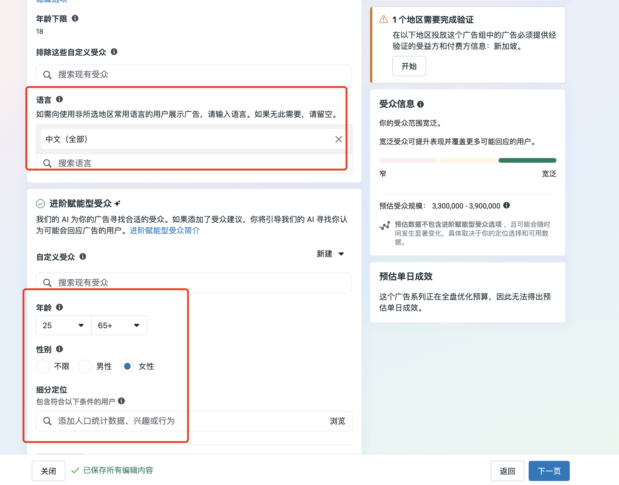The width and height of the screenshot is (619, 485).
Task: Expand the 新建 audience creation dropdown
Action: click(x=330, y=254)
